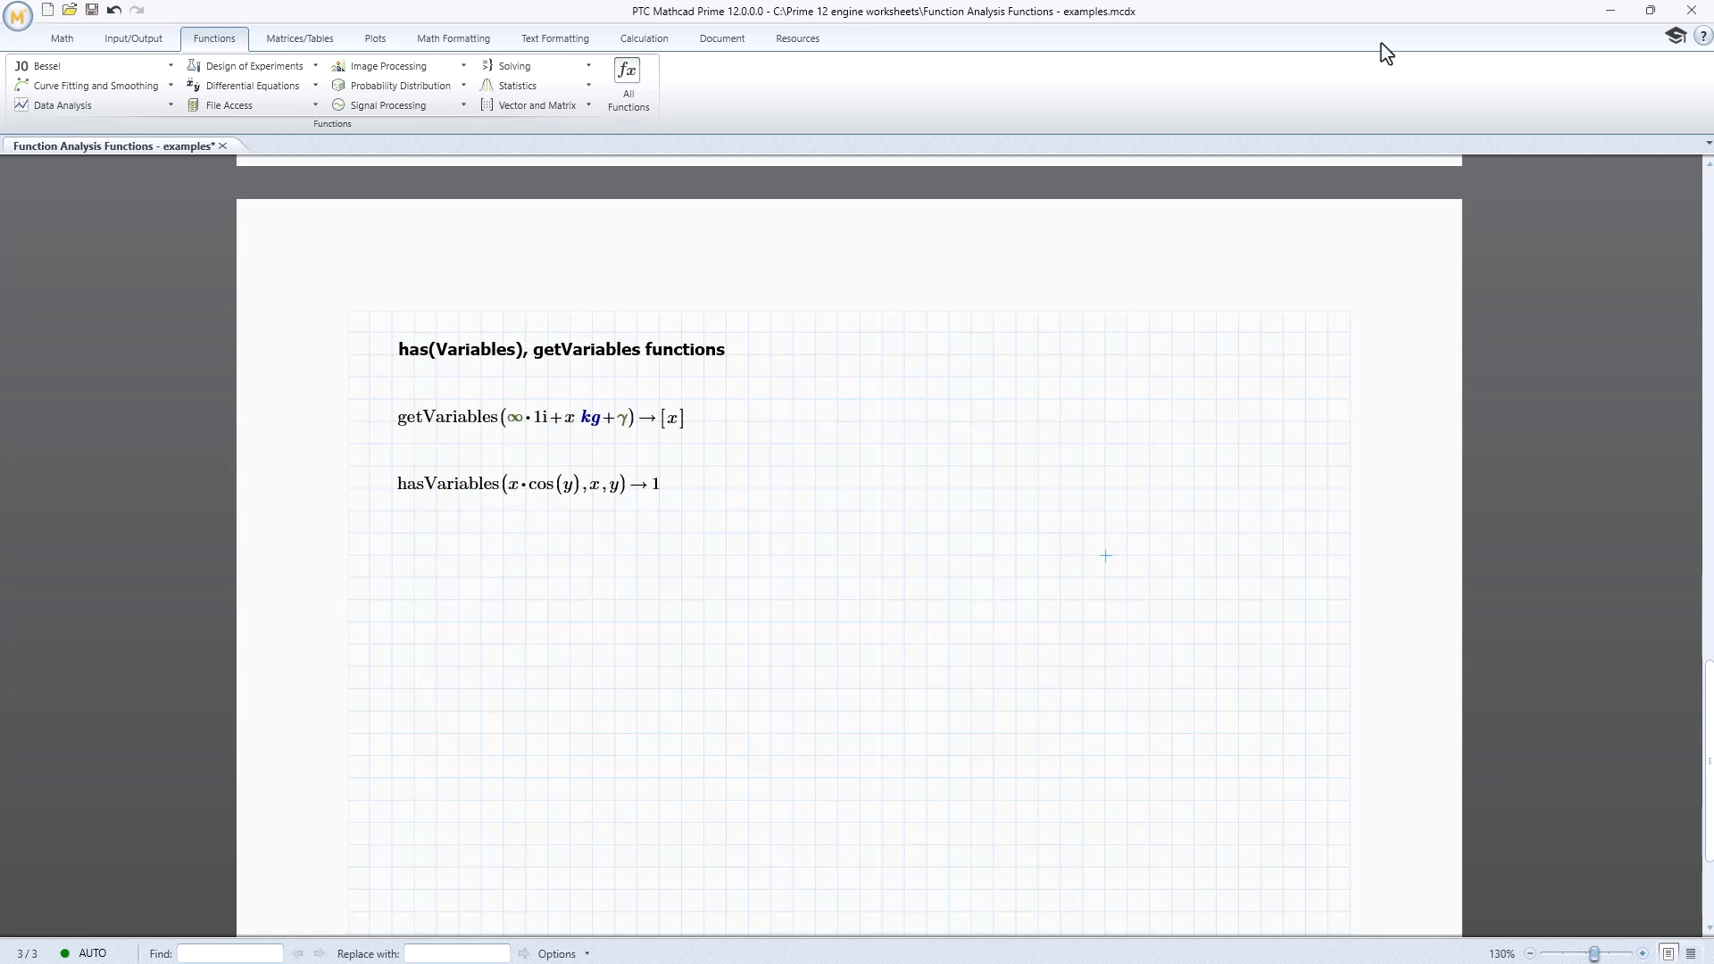Open the Matrices/Tables ribbon tab

300,38
